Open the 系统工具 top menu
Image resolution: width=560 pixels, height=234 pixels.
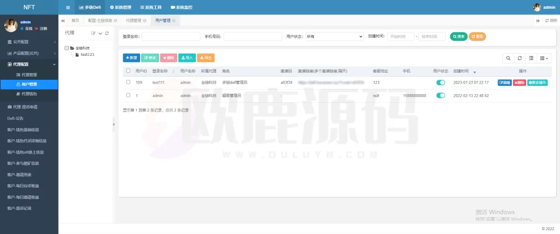[x=151, y=7]
